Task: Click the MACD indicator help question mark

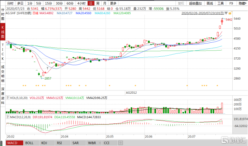Action: click(x=8, y=117)
